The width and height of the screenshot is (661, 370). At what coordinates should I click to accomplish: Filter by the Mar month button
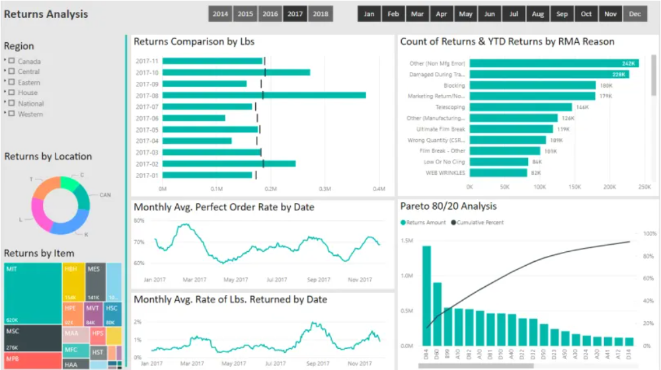(x=417, y=14)
